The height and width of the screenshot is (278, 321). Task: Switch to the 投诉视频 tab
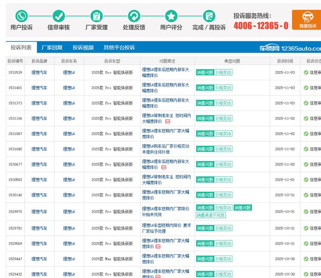click(83, 47)
